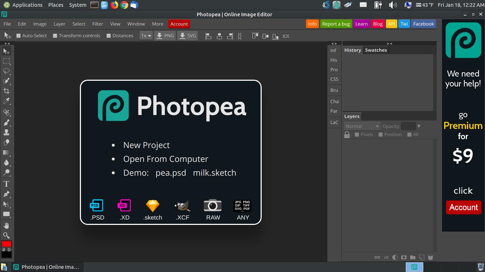Select the Rectangle shape tool
485x272 pixels.
click(x=6, y=214)
